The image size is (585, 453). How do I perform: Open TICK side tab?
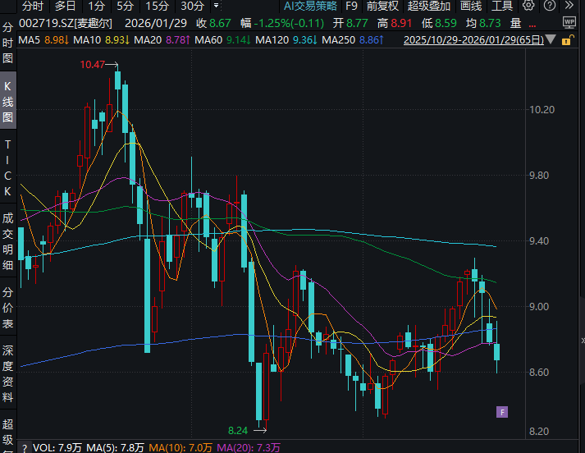(x=8, y=167)
